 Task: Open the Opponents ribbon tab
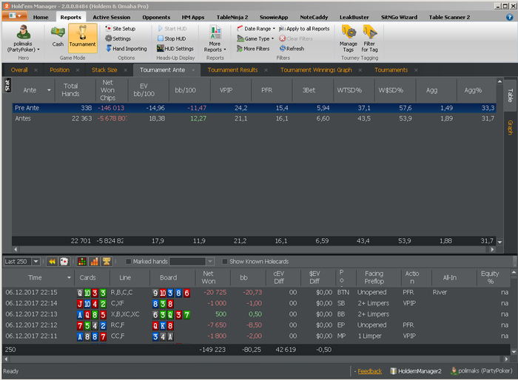coord(156,17)
